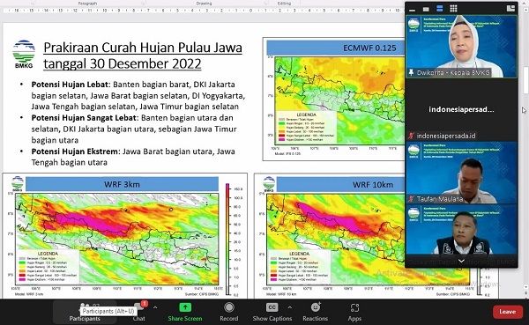Expand the options arrow beside Chat
Viewport: 529px width, 325px height.
155,307
